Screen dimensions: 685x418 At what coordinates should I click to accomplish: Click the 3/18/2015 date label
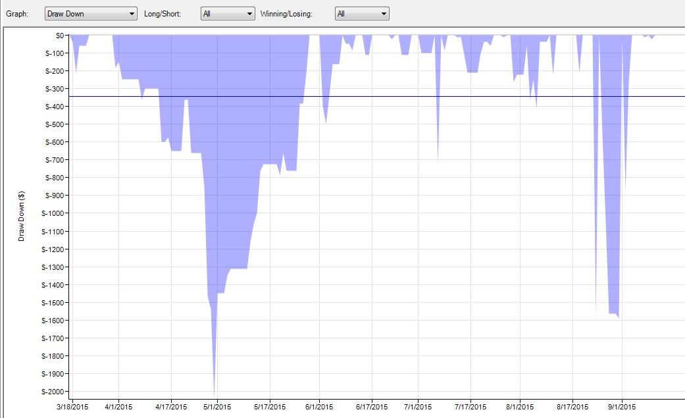tap(72, 407)
